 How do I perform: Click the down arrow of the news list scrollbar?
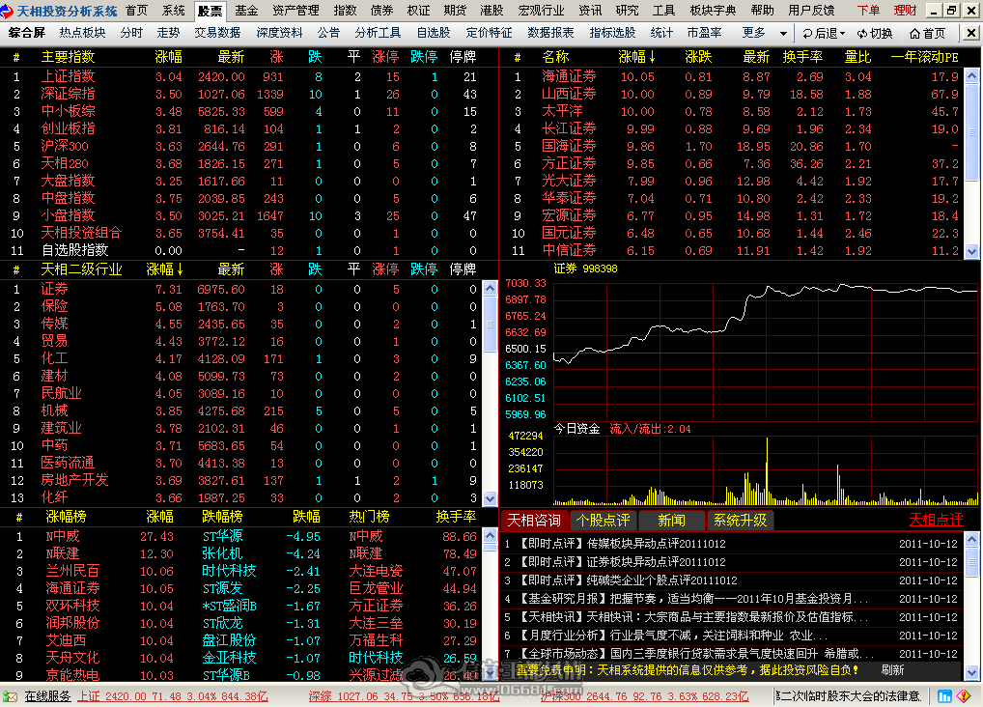(971, 672)
